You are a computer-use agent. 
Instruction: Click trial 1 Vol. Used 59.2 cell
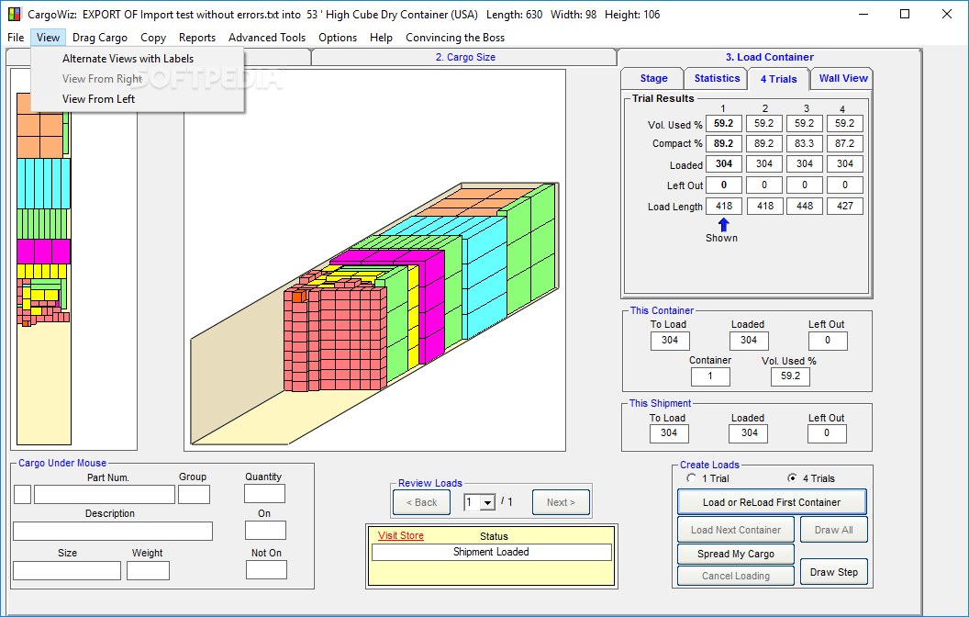point(723,124)
